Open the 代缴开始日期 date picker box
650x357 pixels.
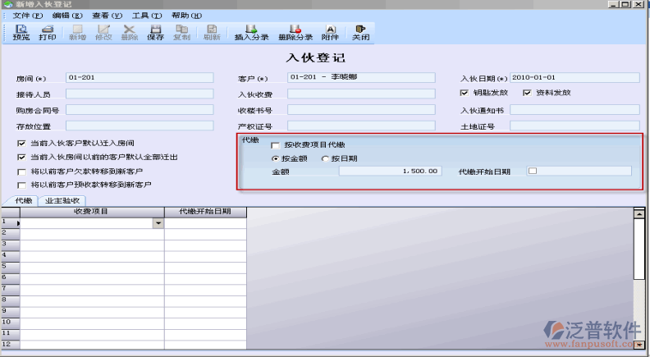[x=532, y=172]
